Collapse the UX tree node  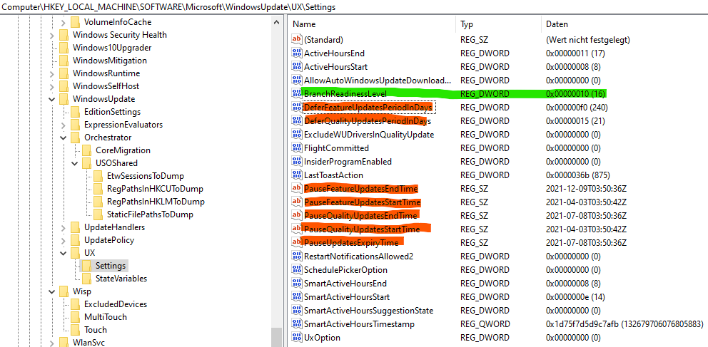63,253
